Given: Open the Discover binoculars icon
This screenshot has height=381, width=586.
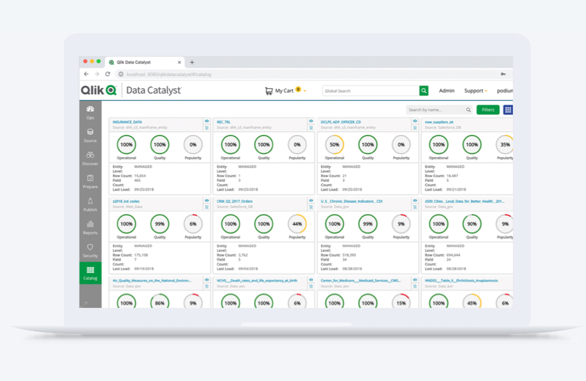Looking at the screenshot, I should (90, 158).
